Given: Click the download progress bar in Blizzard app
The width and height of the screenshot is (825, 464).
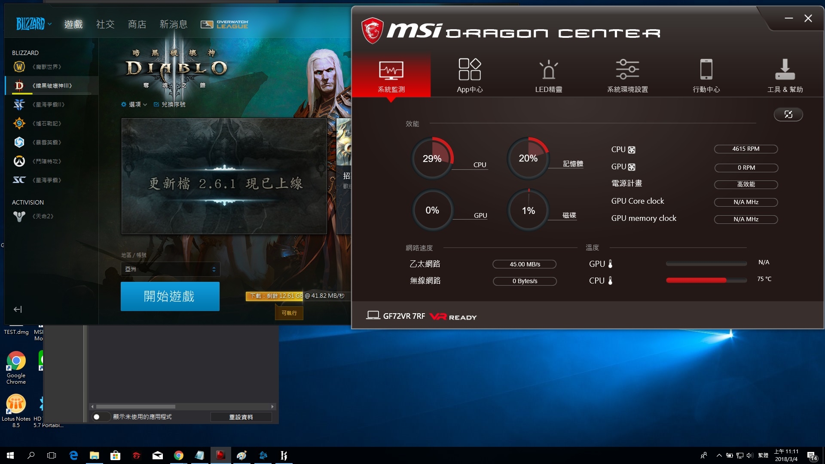Looking at the screenshot, I should 298,296.
